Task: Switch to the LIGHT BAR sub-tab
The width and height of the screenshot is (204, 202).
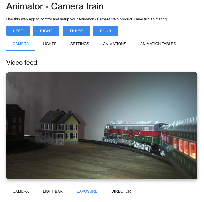Action: point(53,191)
